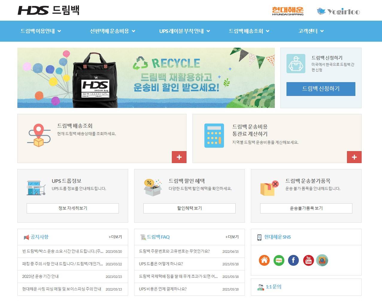Expand the 드림백 이용안내 menu chevron
Viewport: 382px width, 301px height.
[x=59, y=31]
